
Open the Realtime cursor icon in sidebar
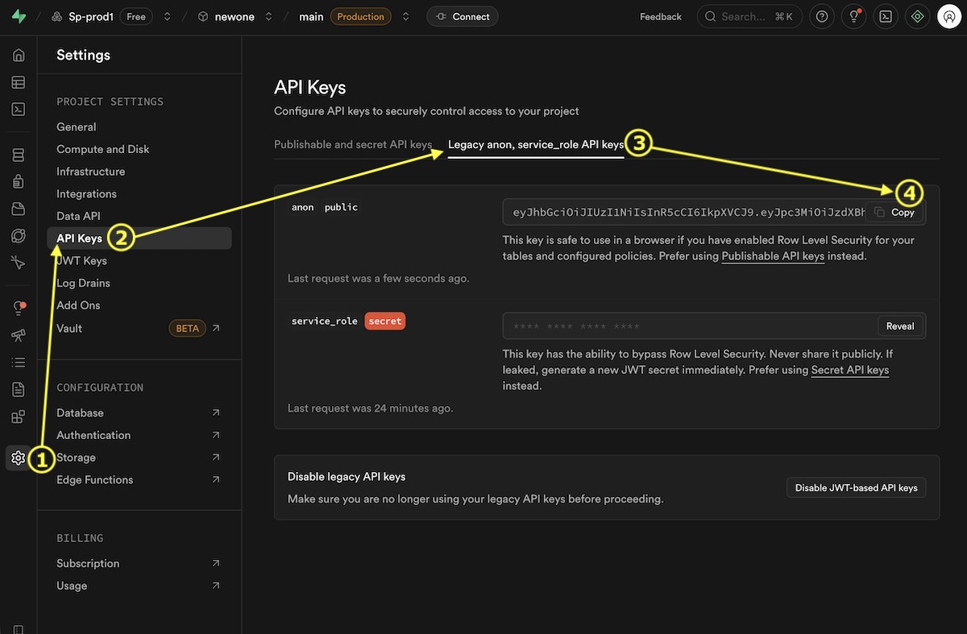click(19, 262)
